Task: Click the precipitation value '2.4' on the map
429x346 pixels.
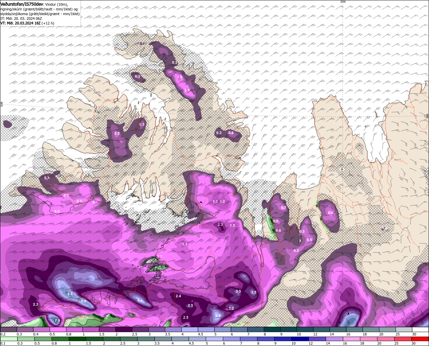Action: (x=178, y=296)
